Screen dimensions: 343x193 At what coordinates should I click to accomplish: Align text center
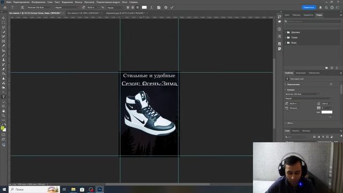133,8
